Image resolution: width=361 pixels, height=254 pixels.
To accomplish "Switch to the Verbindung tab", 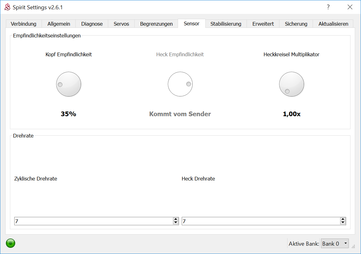I will coord(24,24).
